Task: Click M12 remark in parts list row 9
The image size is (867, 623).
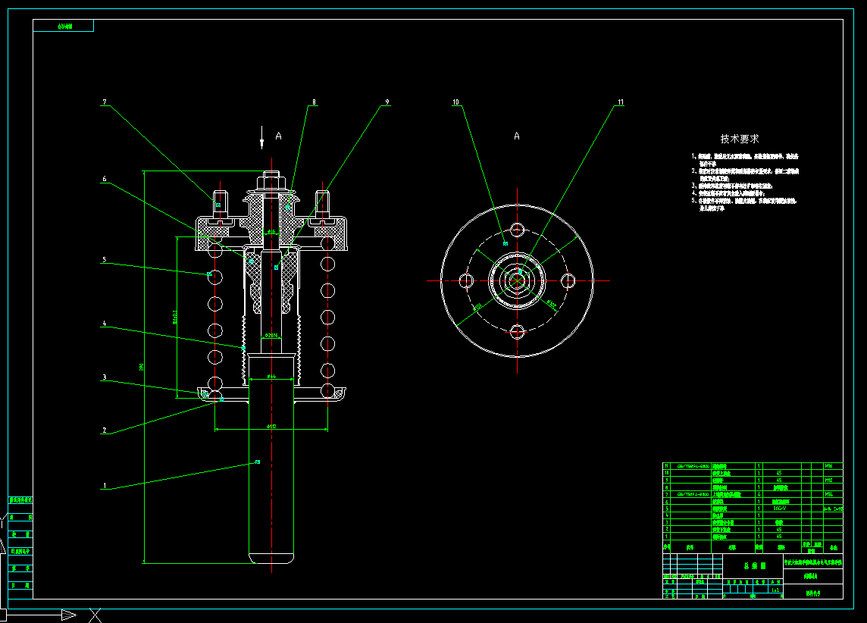Action: pyautogui.click(x=828, y=480)
